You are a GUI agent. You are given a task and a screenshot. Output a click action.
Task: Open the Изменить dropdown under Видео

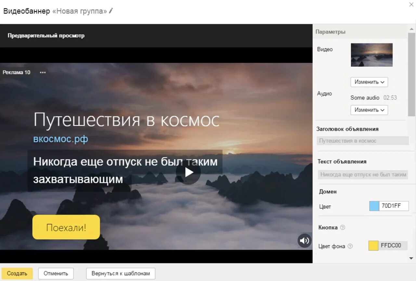pyautogui.click(x=369, y=82)
